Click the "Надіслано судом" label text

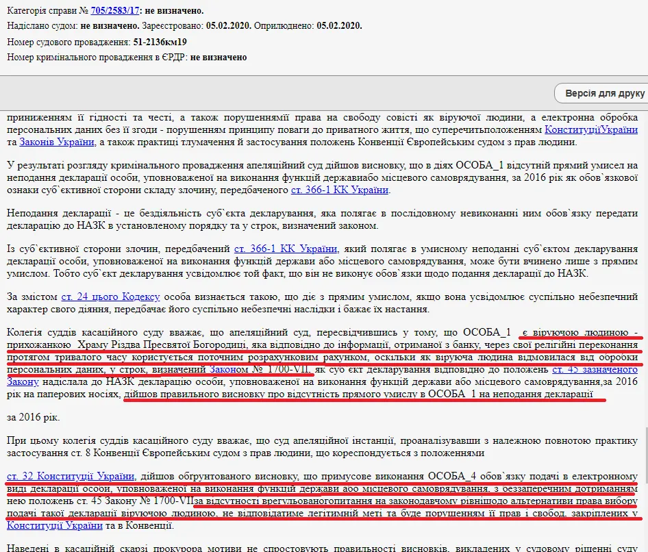coord(42,26)
